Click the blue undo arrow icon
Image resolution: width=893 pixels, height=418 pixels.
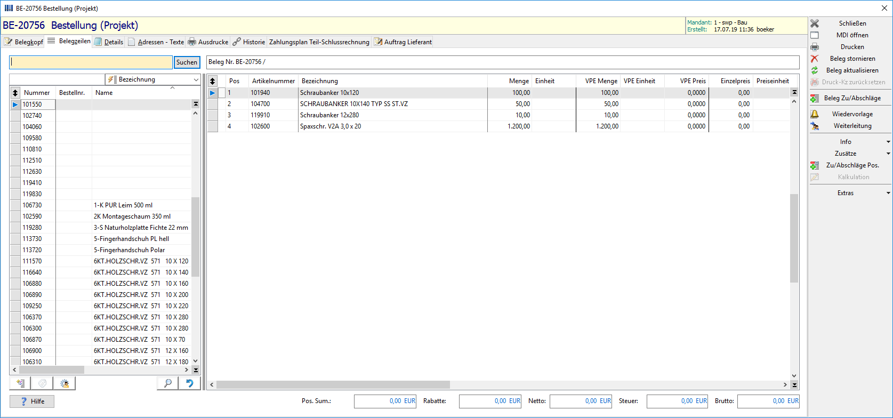[x=189, y=383]
